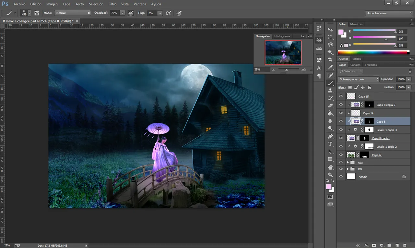Hide the Capa 14 layer
Viewport: 415px width, 248px height.
click(x=341, y=113)
